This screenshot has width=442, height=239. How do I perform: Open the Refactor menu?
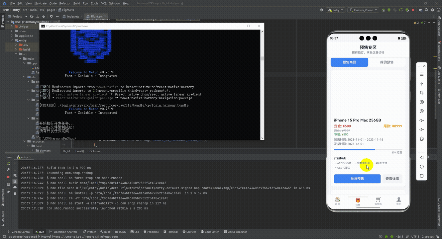(x=65, y=3)
